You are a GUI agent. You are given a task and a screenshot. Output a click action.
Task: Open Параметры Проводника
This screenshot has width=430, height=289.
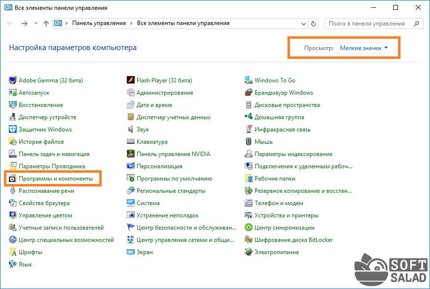pos(52,166)
